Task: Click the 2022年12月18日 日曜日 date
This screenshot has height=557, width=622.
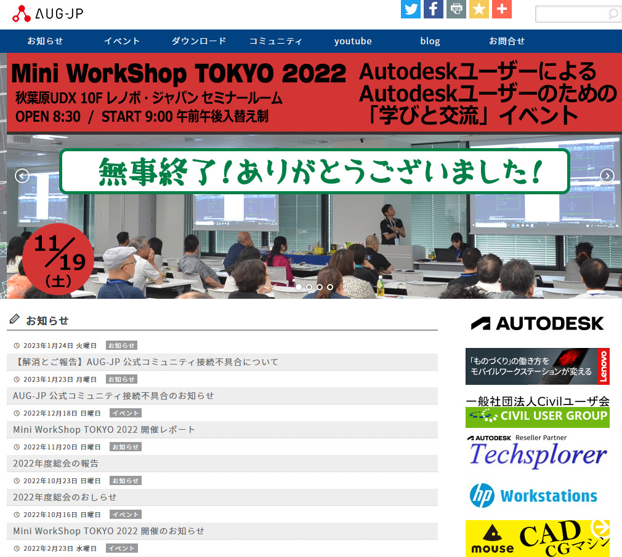Action: point(62,413)
